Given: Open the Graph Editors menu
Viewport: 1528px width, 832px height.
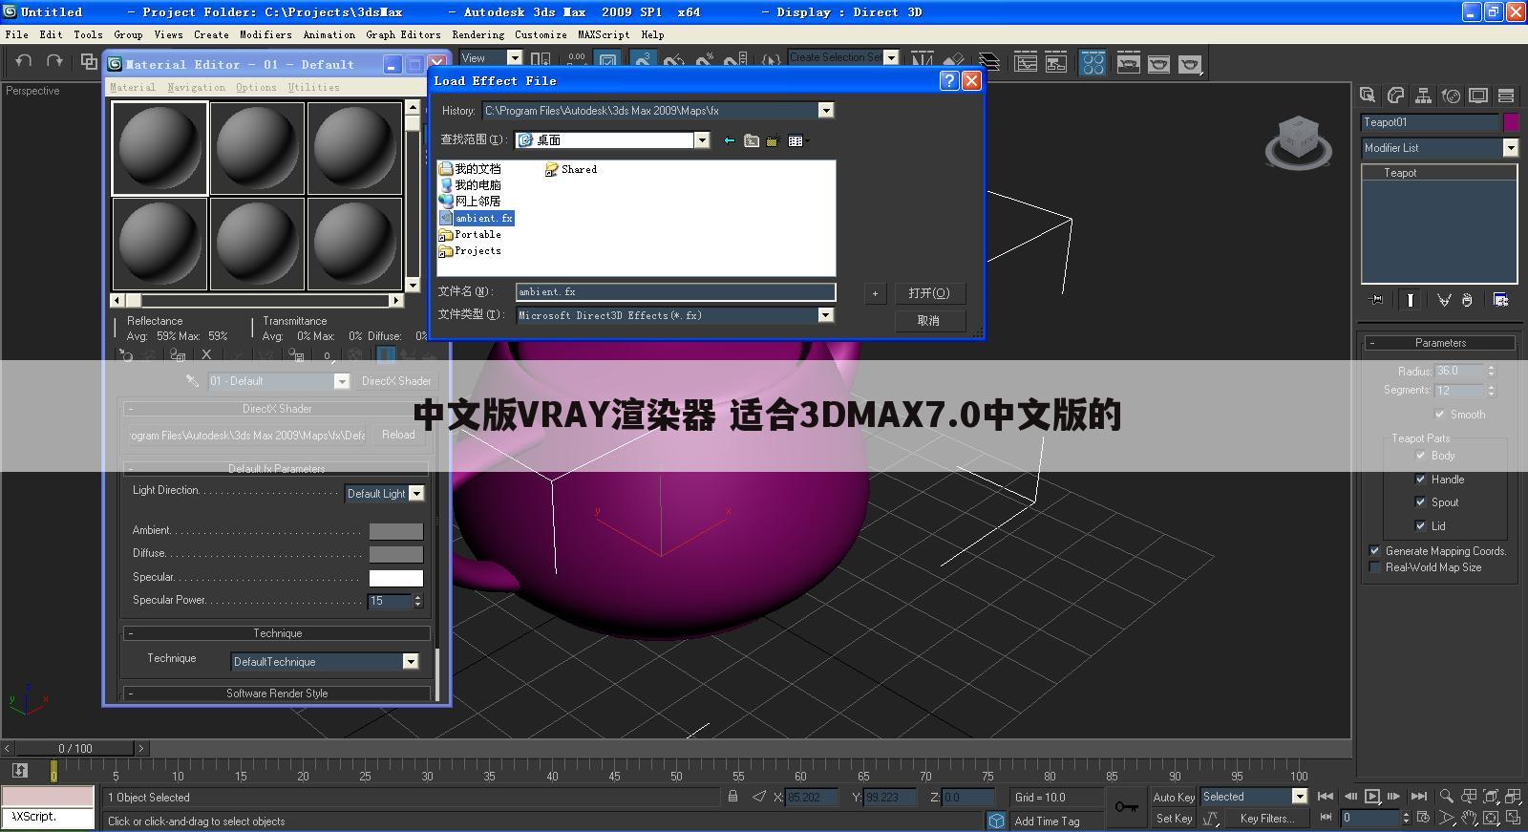Looking at the screenshot, I should tap(403, 34).
